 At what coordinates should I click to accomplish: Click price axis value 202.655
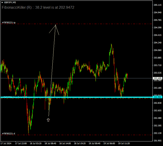pyautogui.click(x=158, y=110)
